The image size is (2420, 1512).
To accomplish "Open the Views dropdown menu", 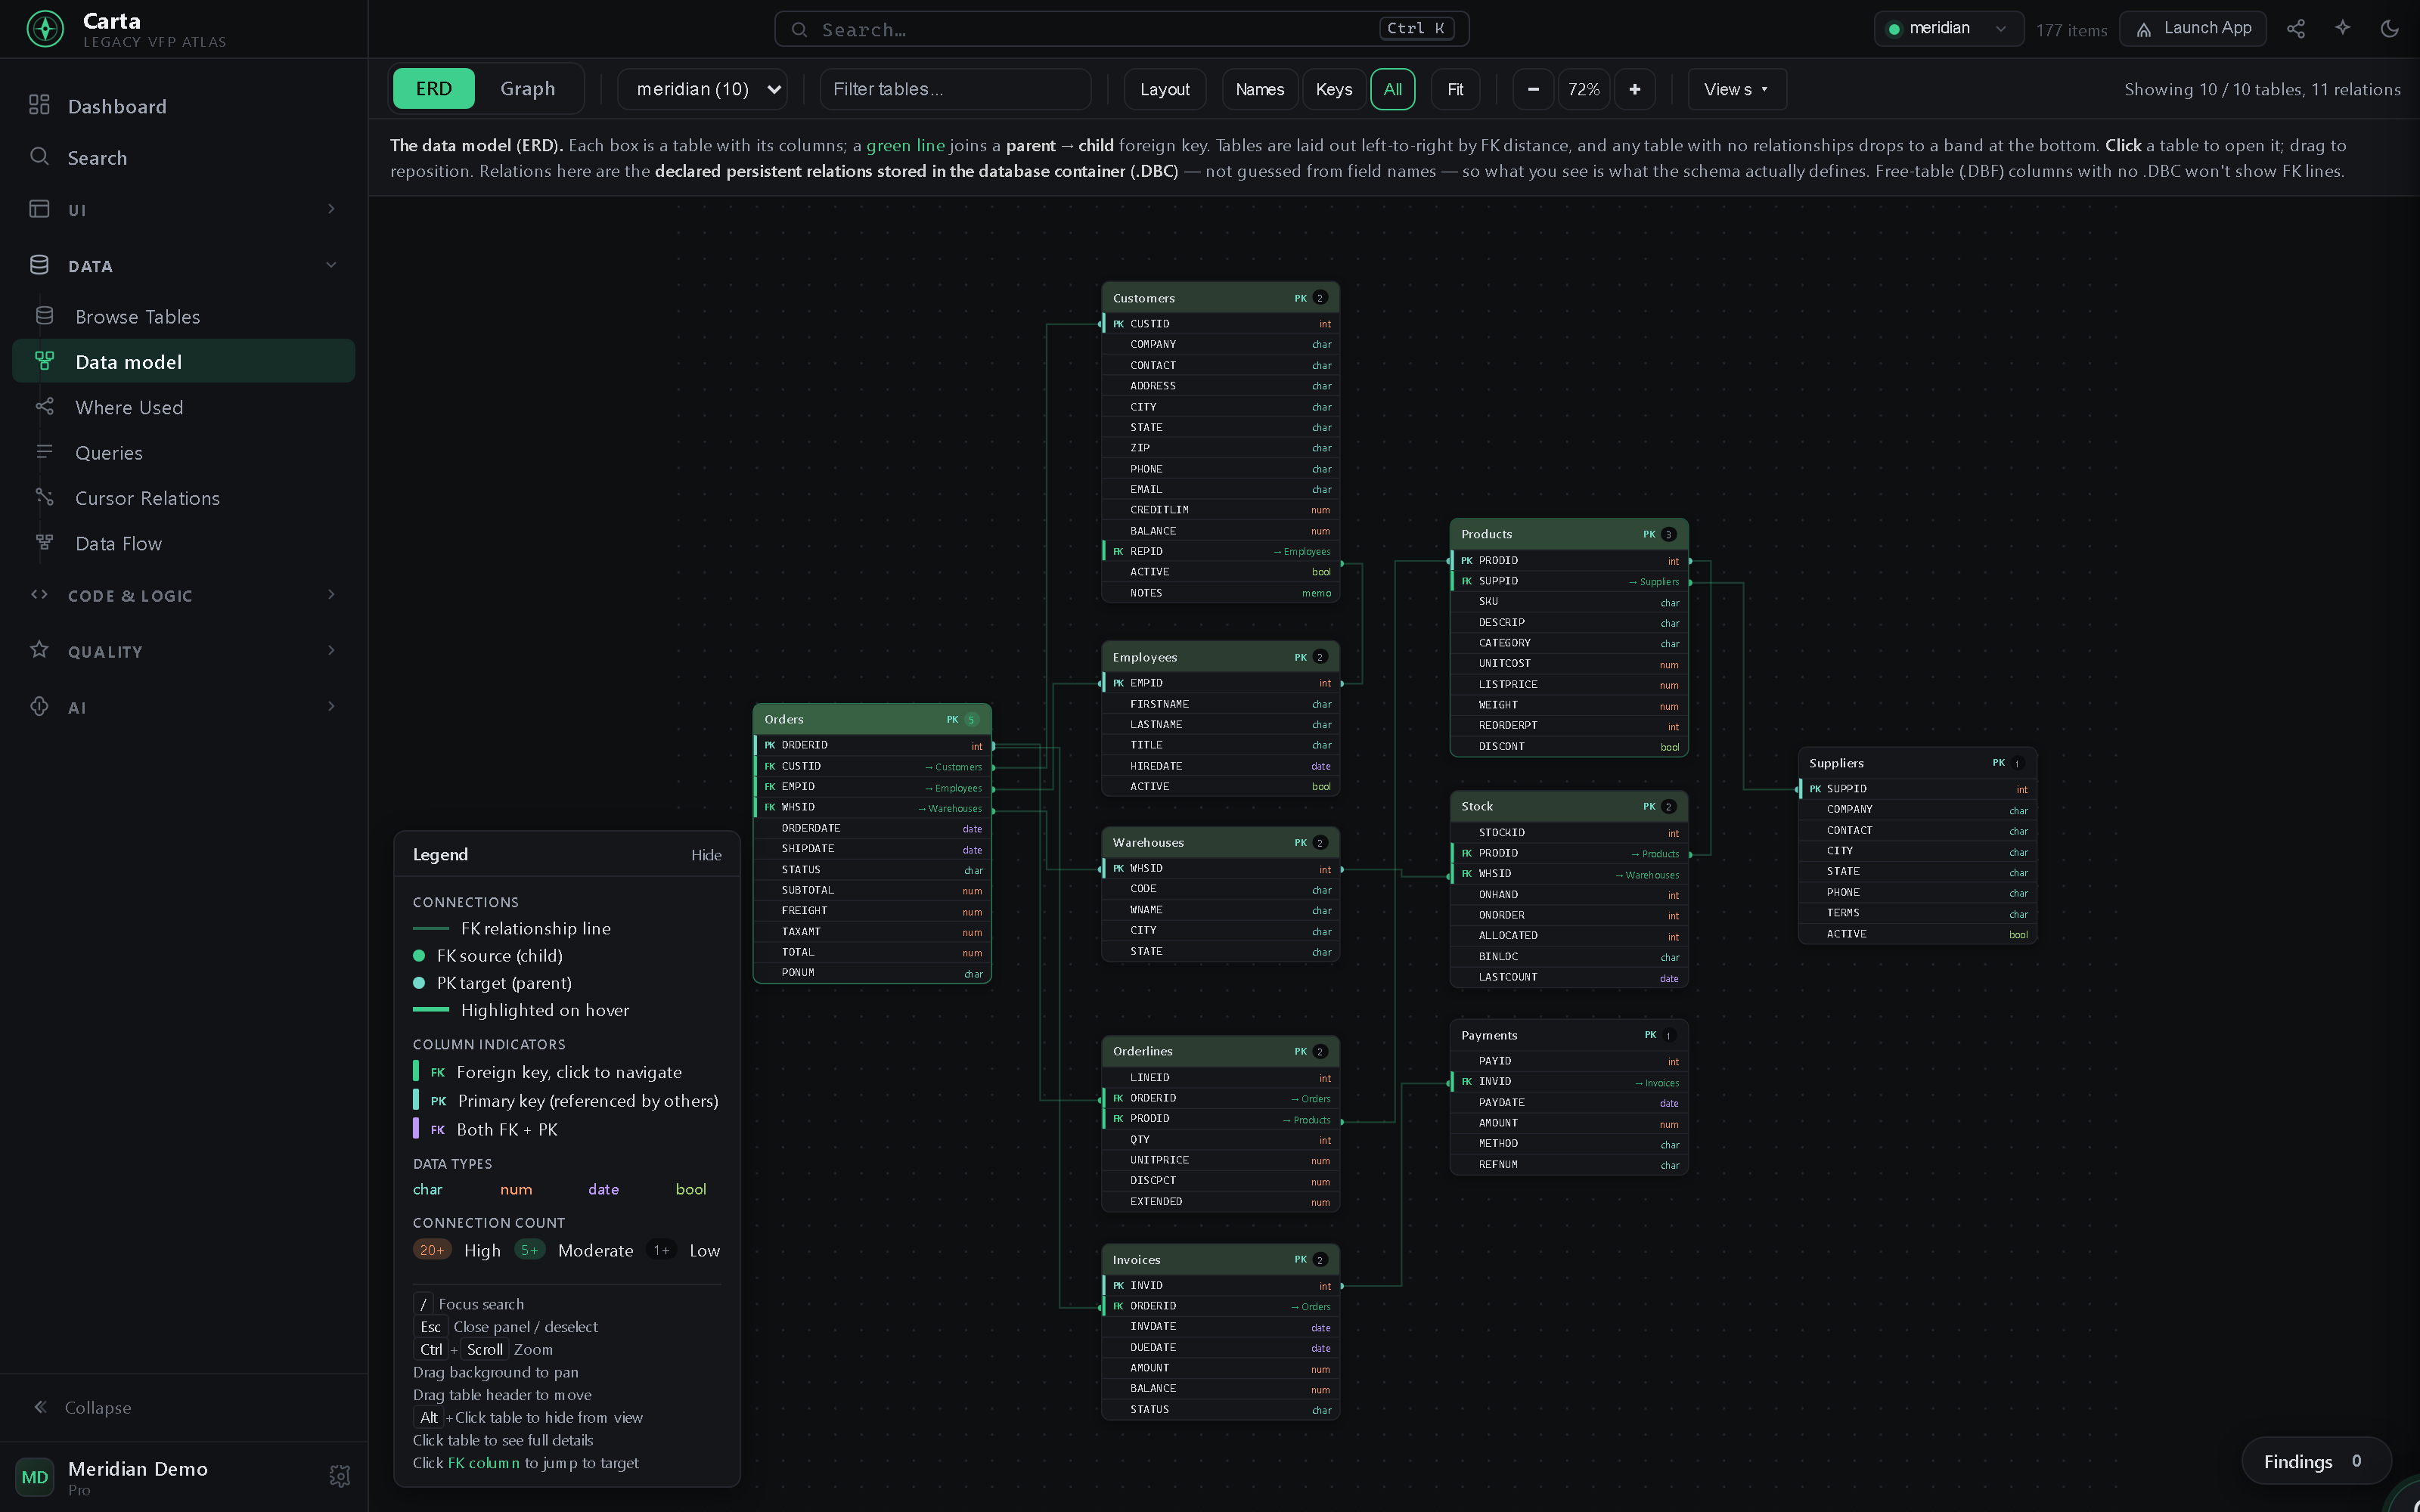I will 1737,89.
